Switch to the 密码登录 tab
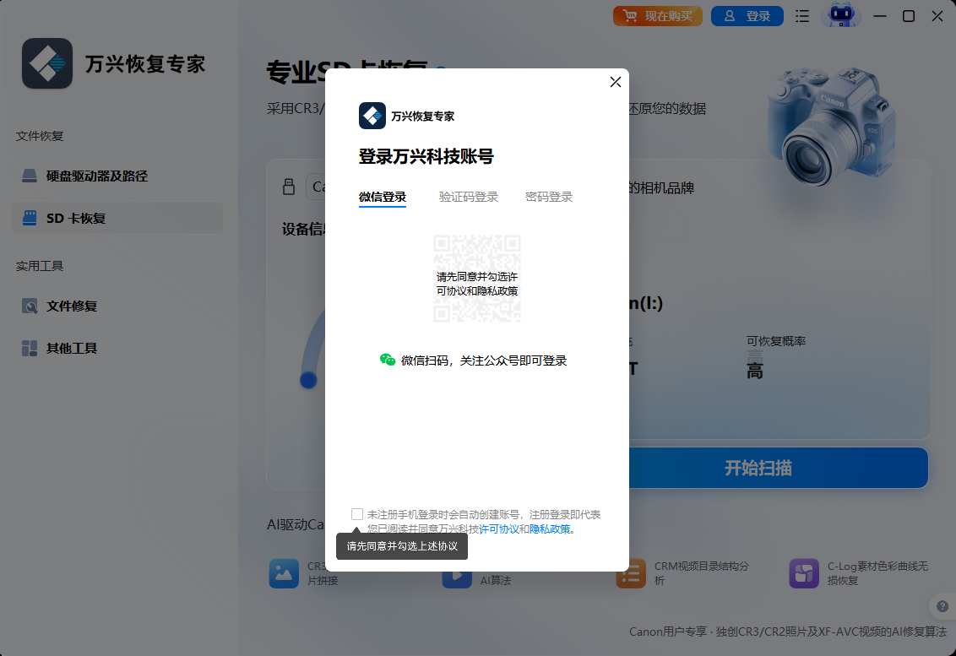The height and width of the screenshot is (656, 956). tap(548, 196)
